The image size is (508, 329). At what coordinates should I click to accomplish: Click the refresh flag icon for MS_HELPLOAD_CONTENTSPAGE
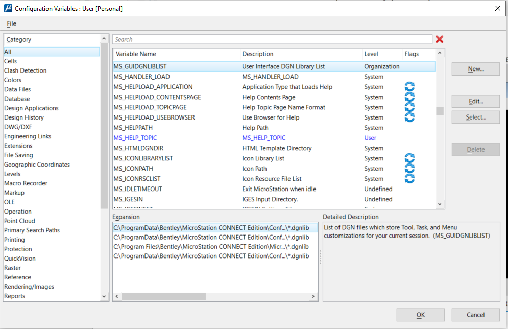tap(409, 97)
